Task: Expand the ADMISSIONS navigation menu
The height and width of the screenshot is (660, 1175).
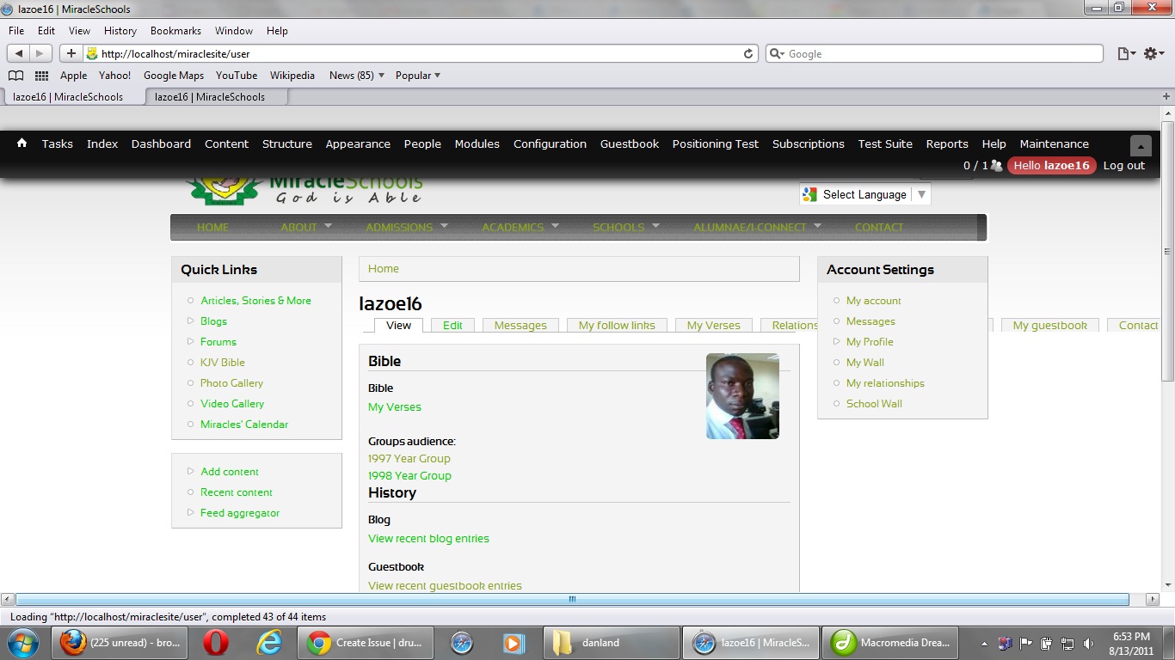Action: coord(407,227)
